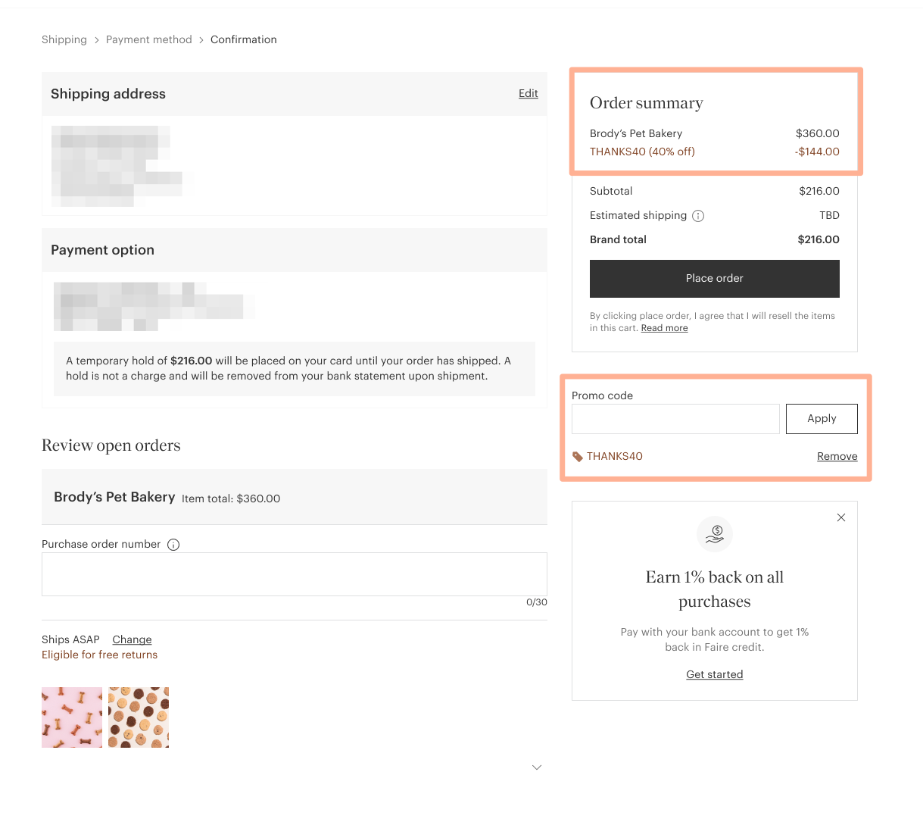Focus the Promo code input field
The width and height of the screenshot is (923, 822).
(675, 419)
